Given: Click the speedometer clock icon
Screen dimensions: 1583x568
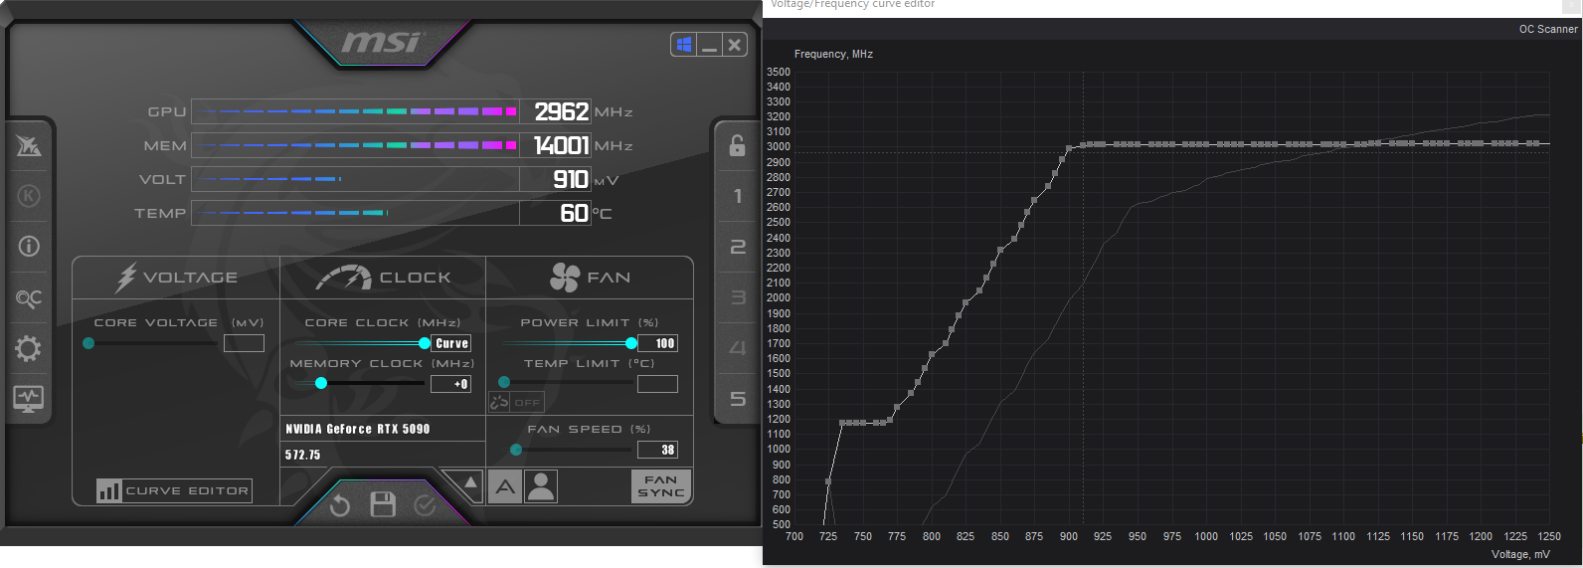Looking at the screenshot, I should pos(343,278).
